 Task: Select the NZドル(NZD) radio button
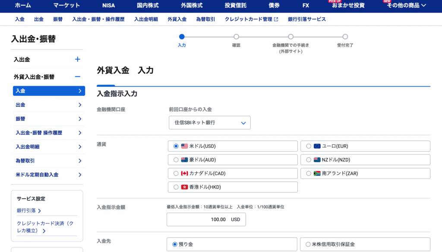309,160
